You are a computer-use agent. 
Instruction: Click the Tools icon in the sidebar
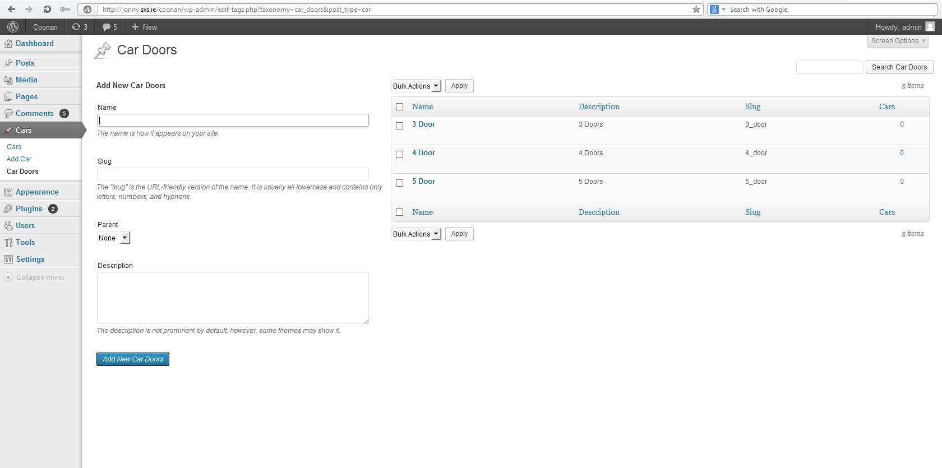click(8, 243)
